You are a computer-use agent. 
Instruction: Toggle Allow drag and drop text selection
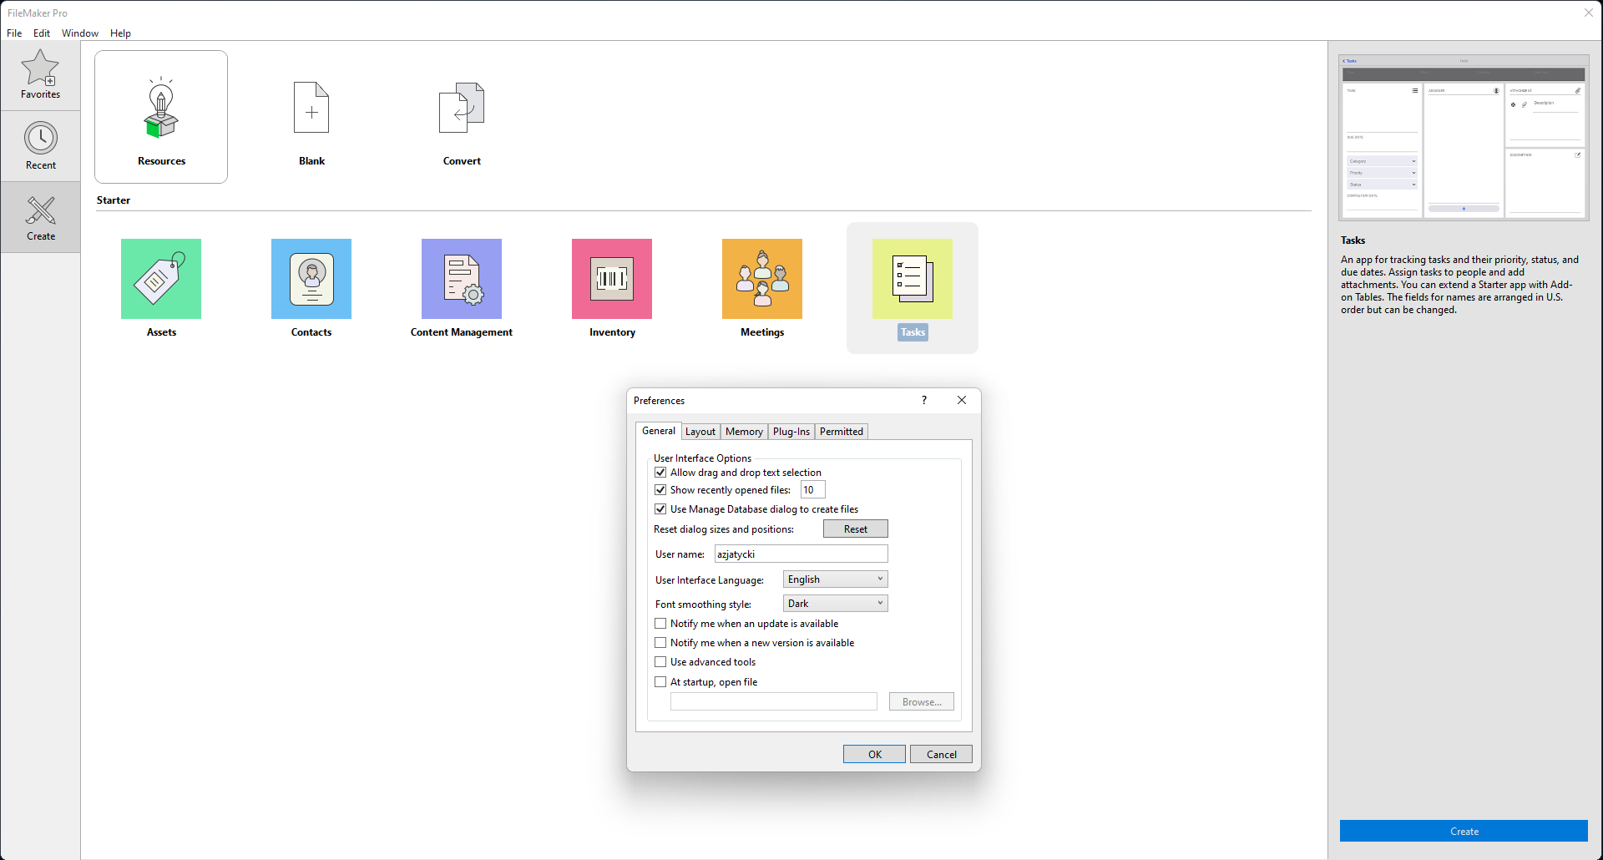pyautogui.click(x=660, y=473)
